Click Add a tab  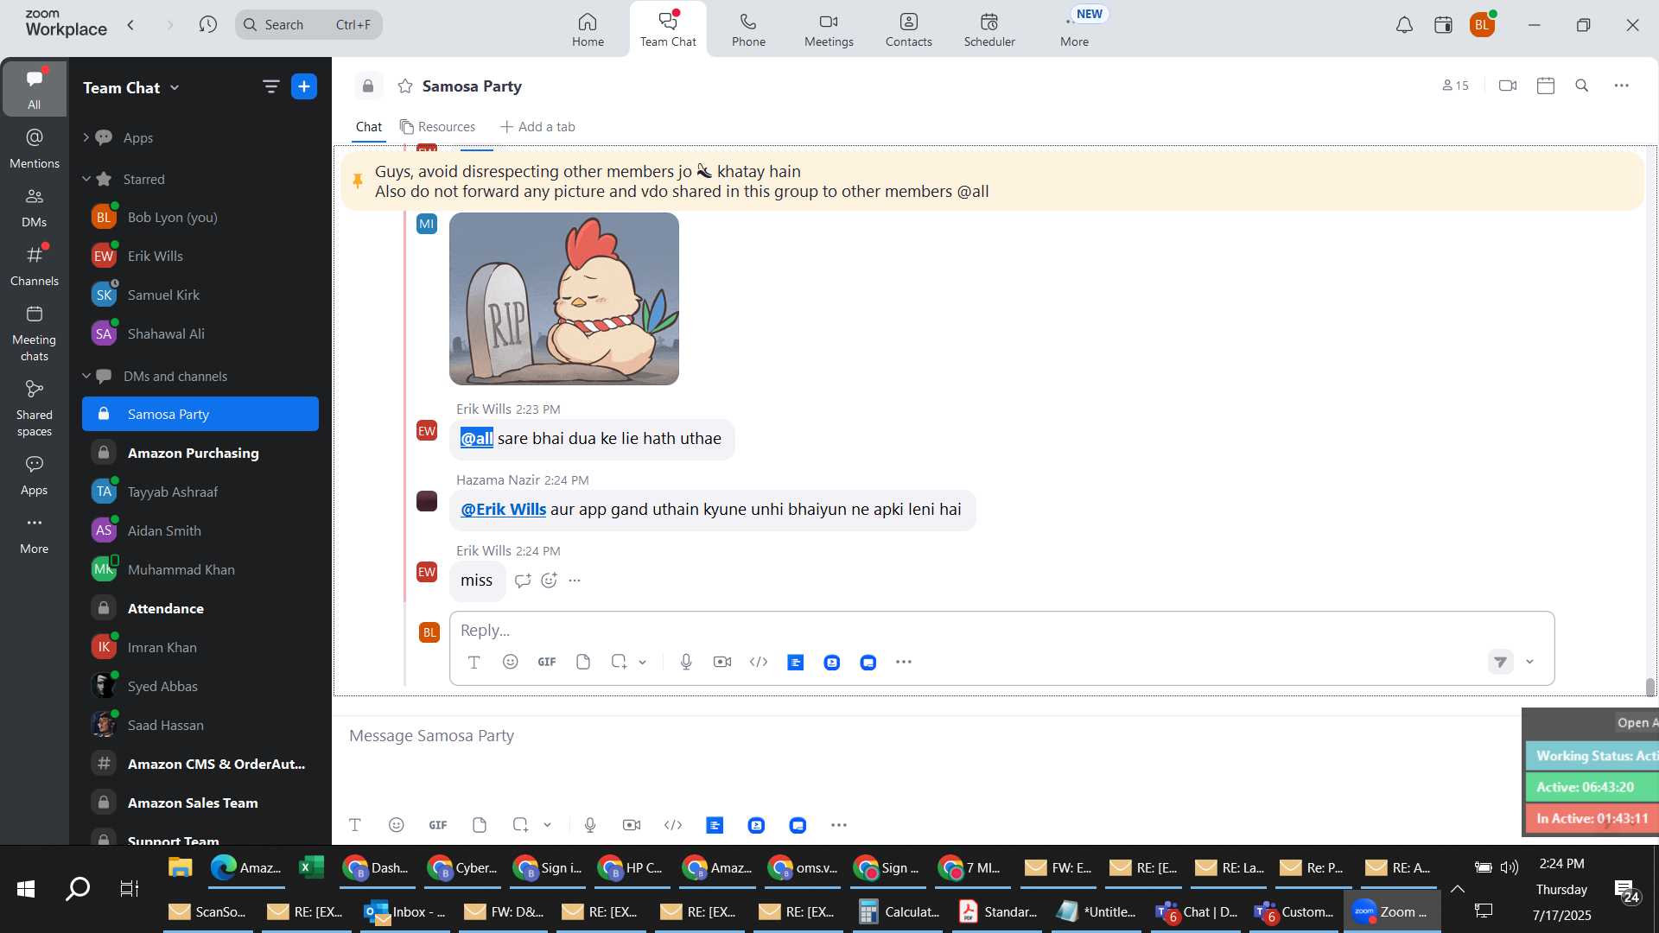[x=537, y=127]
